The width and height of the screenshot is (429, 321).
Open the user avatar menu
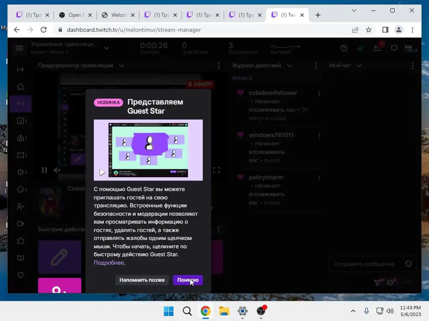(411, 48)
